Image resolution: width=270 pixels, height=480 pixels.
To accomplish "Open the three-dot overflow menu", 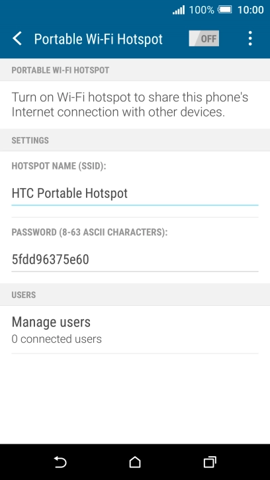I will tap(250, 39).
